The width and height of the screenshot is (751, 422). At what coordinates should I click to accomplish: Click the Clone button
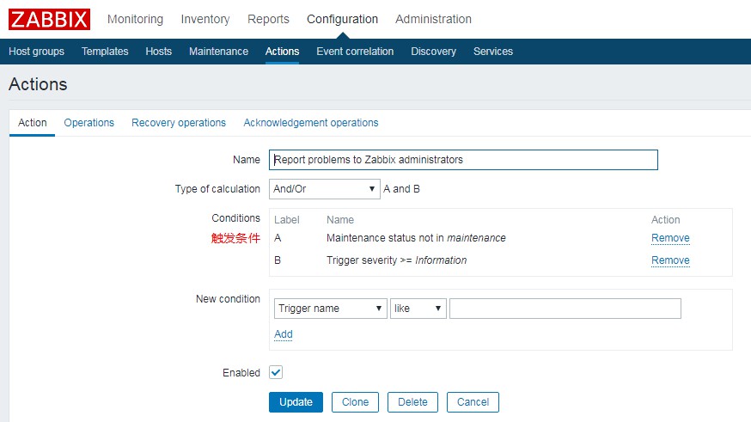tap(355, 402)
